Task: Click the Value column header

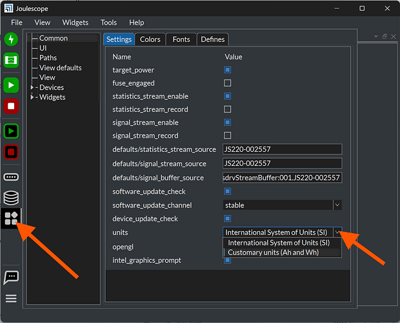Action: [233, 57]
